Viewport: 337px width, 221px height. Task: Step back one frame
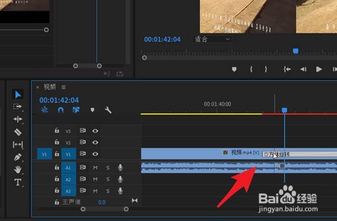click(303, 69)
